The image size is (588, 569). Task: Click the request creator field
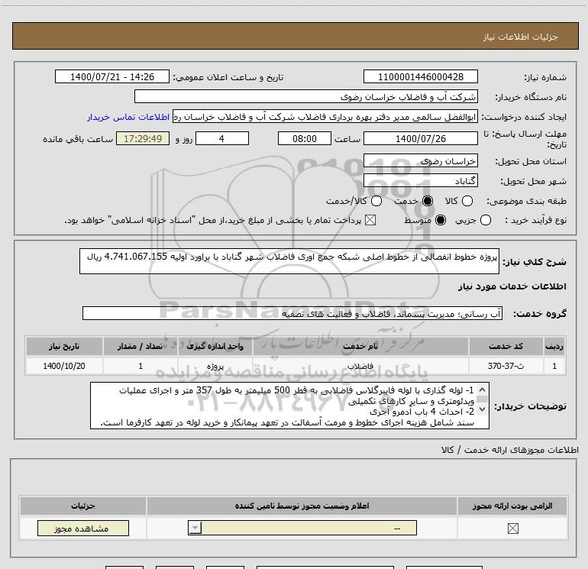tap(325, 117)
